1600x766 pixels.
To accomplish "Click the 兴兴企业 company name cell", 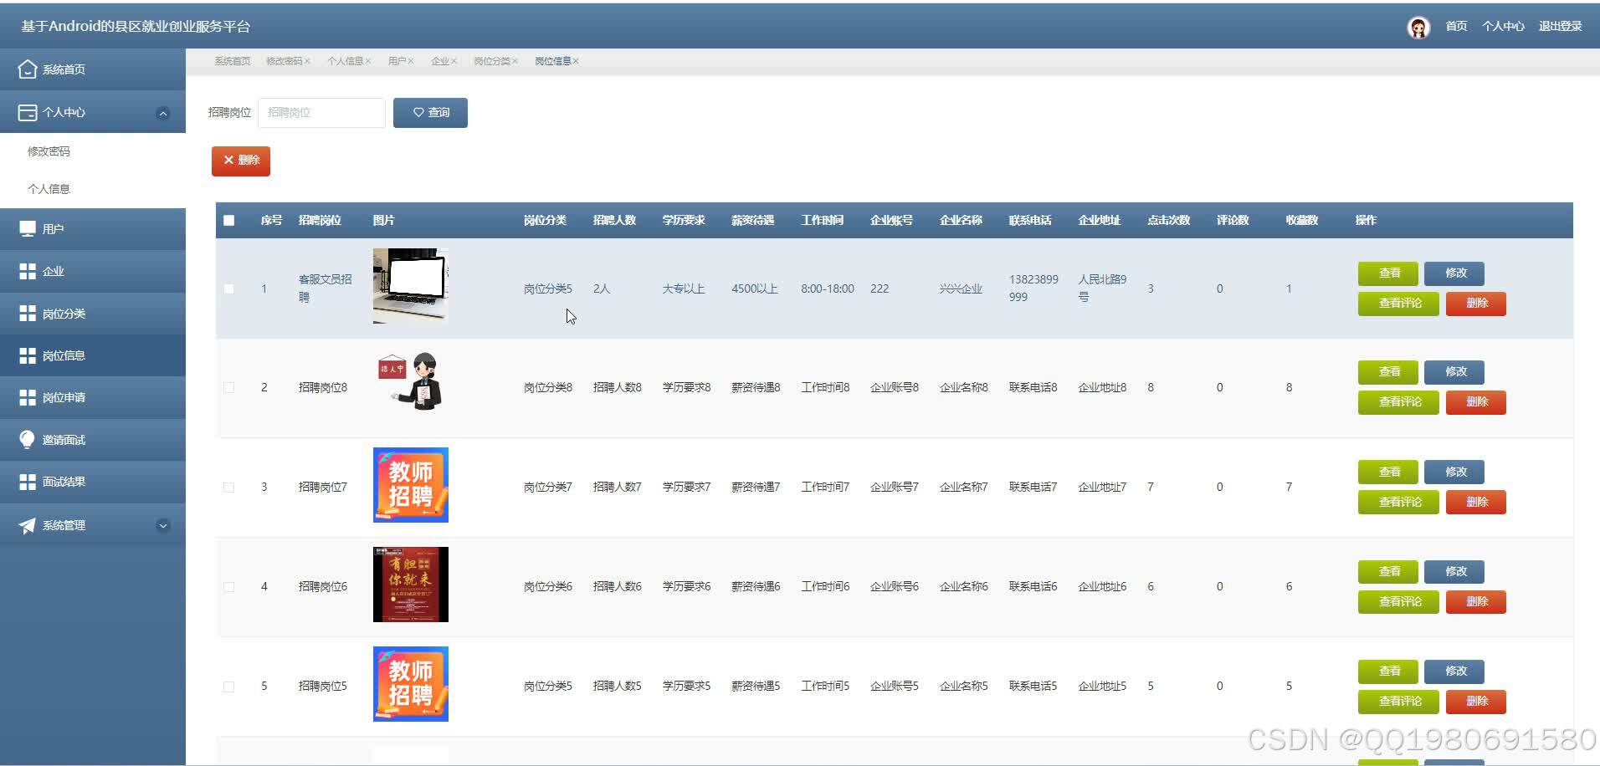I will point(961,289).
